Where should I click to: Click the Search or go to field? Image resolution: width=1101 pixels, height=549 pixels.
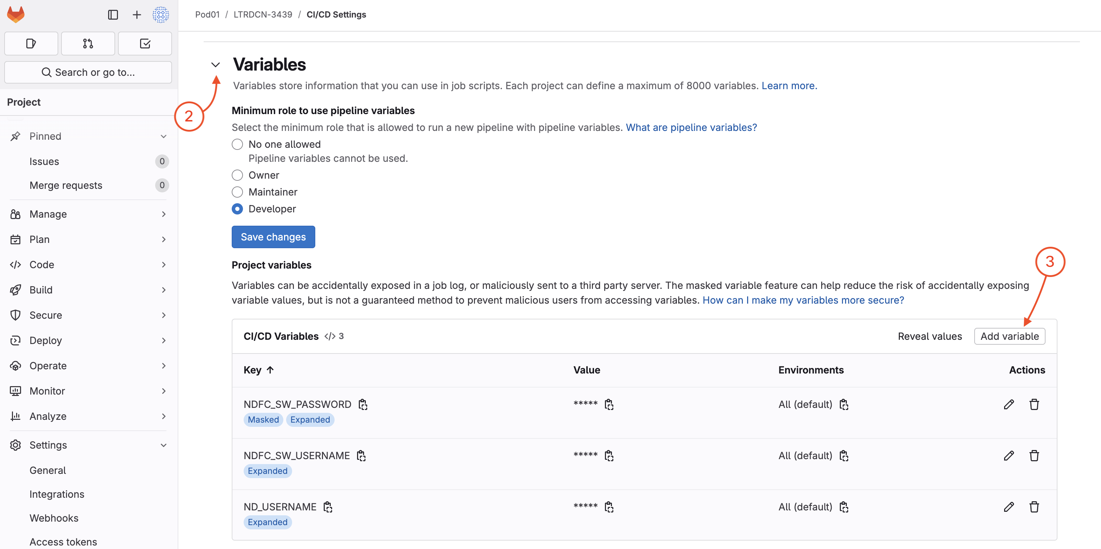tap(88, 72)
